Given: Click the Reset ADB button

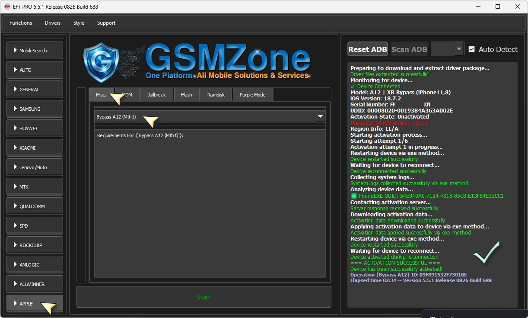Looking at the screenshot, I should coord(368,49).
